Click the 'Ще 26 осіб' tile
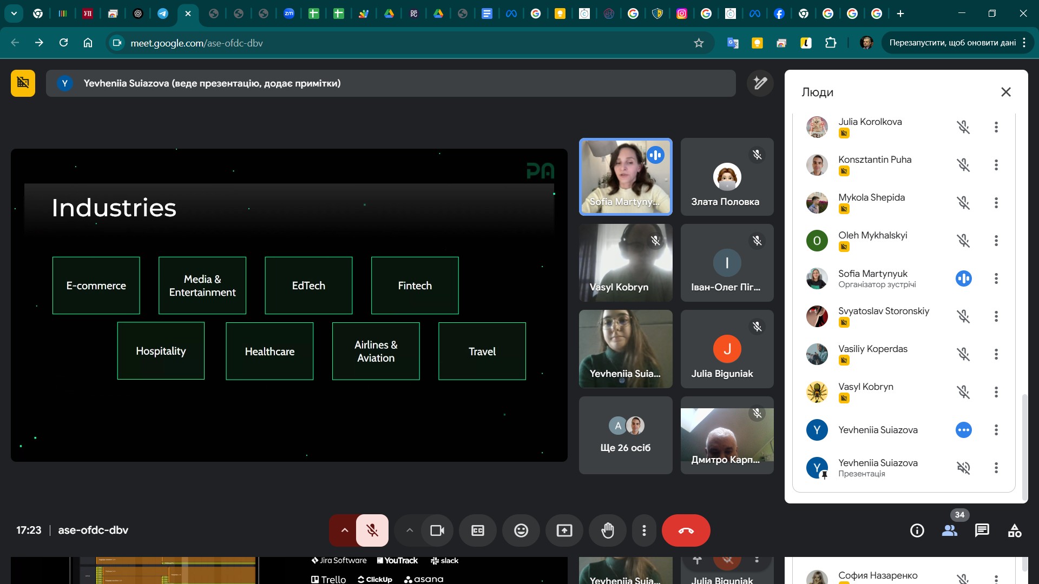The image size is (1039, 584). coord(625,435)
